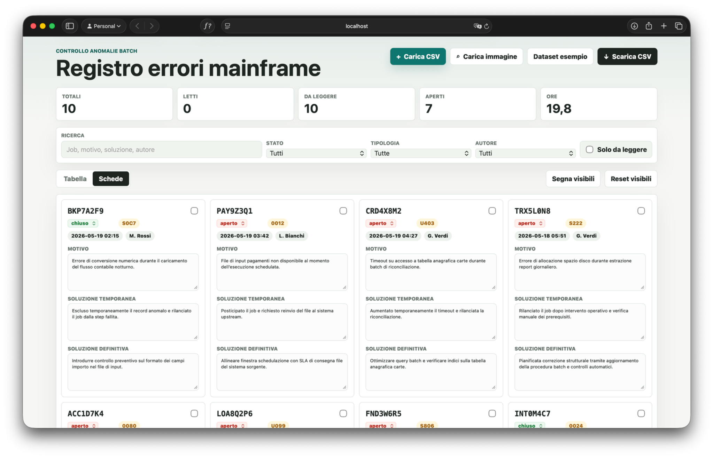713x458 pixels.
Task: Click the PAY9Z3Q1 job title
Action: (x=234, y=211)
